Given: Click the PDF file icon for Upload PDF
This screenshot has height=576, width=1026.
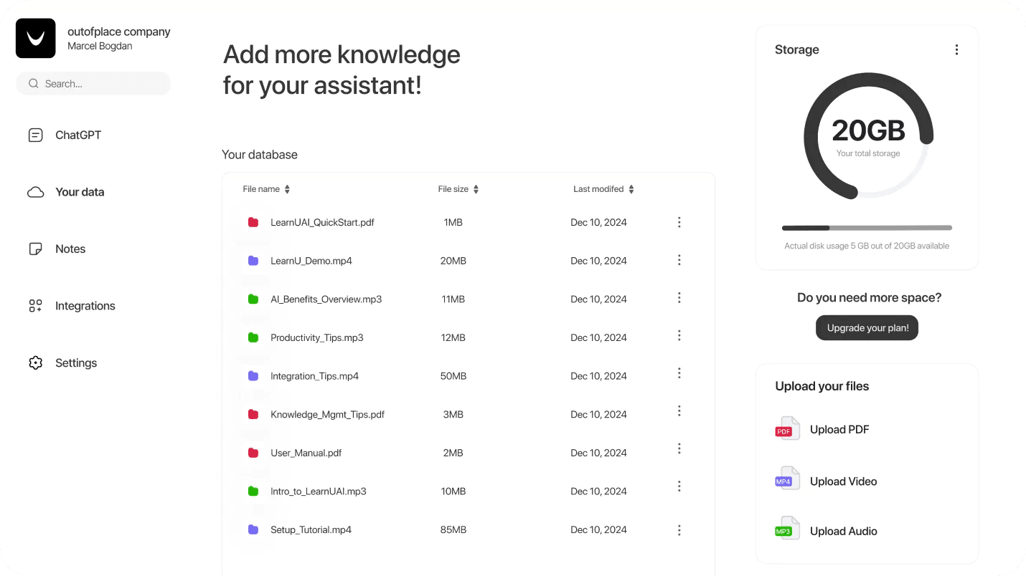Looking at the screenshot, I should pos(787,429).
